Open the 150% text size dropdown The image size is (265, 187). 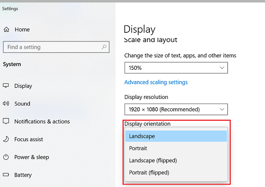pyautogui.click(x=176, y=68)
